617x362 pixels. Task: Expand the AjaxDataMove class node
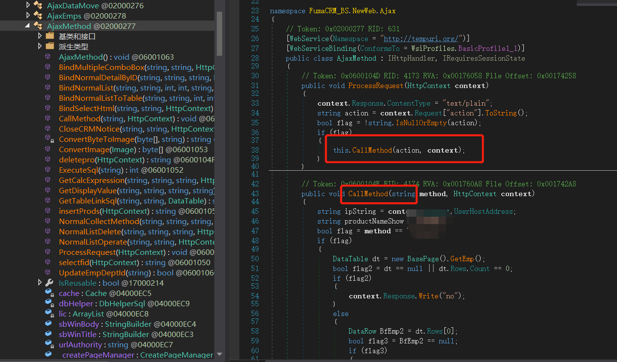tap(28, 5)
